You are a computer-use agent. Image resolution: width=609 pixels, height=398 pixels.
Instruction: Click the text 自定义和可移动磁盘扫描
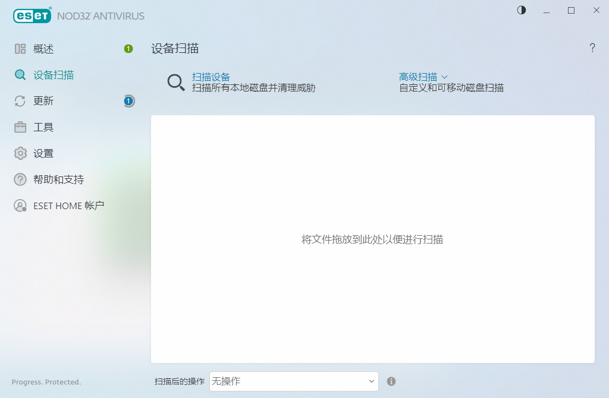coord(451,88)
